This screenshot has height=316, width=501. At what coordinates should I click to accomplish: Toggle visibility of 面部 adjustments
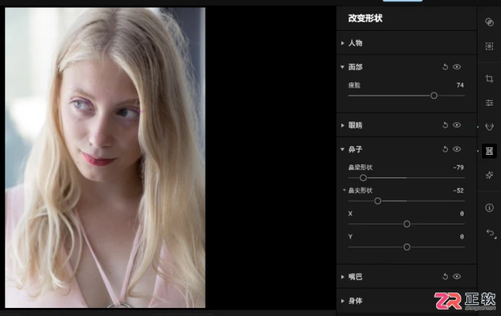coord(457,67)
